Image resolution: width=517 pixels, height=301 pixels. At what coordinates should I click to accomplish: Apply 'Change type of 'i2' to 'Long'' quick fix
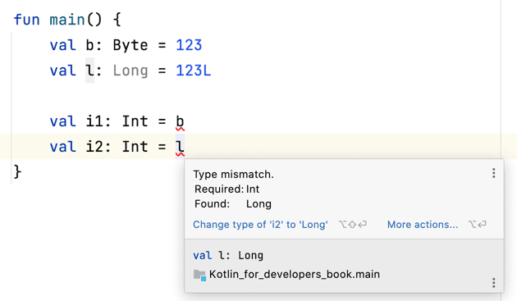260,225
